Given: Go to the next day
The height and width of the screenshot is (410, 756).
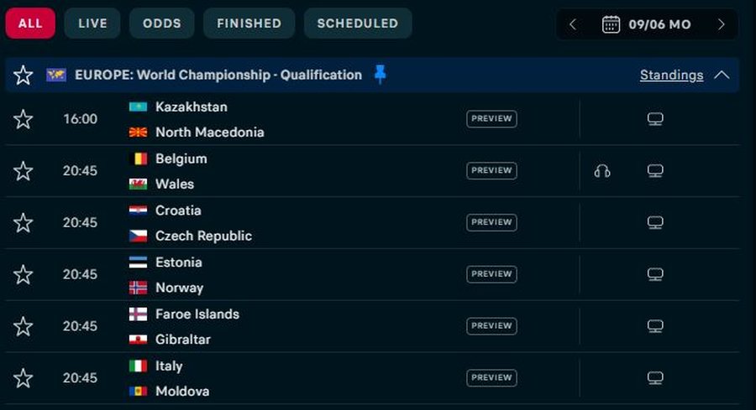Looking at the screenshot, I should [722, 24].
